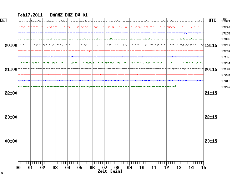Screen dimensions: 232x177
Task: Select the 00:00 CET time label
Action: [11, 141]
